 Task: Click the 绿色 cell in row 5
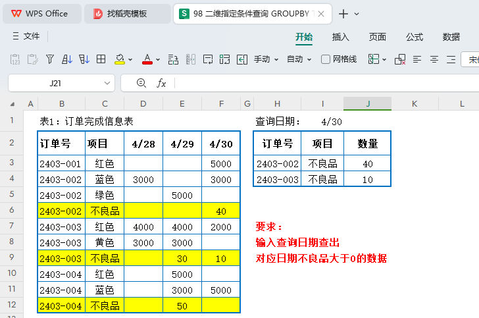tap(105, 195)
